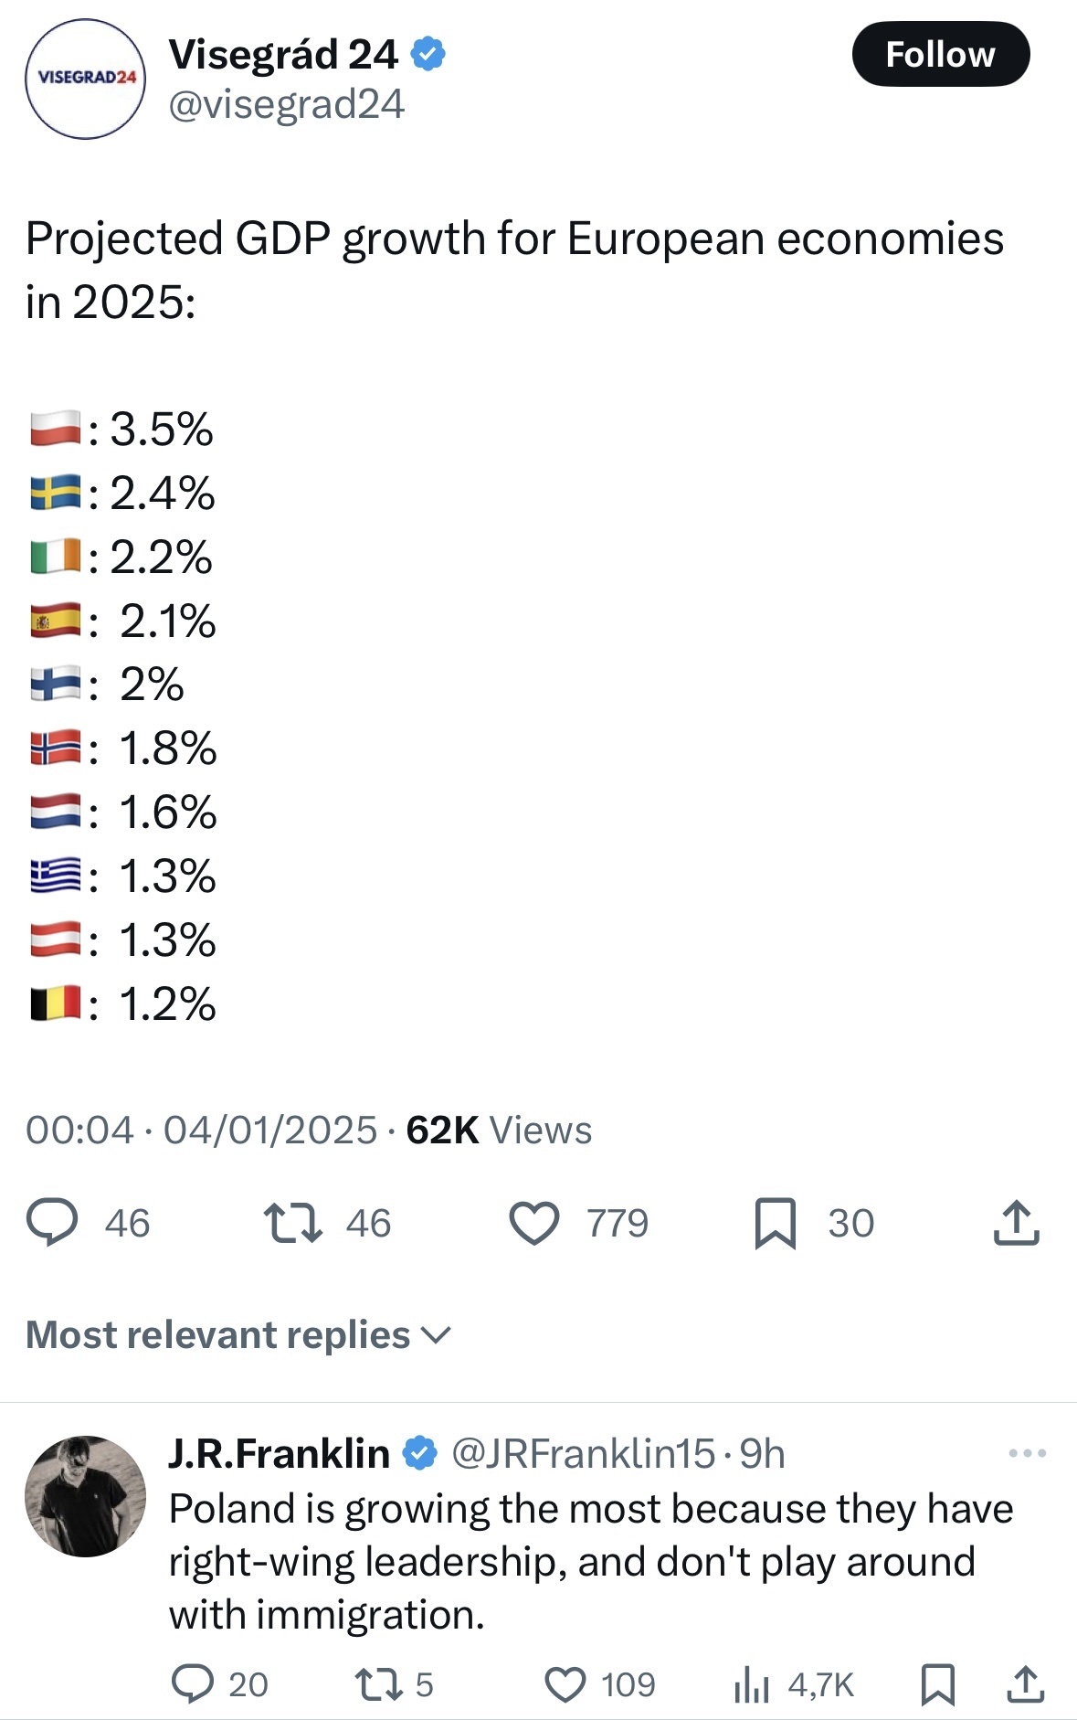
Task: Share J.R.Franklin's reply
Action: coord(1025,1683)
